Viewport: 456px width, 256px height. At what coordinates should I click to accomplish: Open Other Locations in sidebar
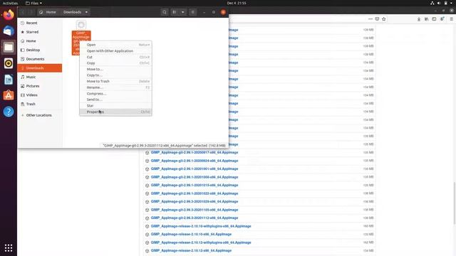40,115
